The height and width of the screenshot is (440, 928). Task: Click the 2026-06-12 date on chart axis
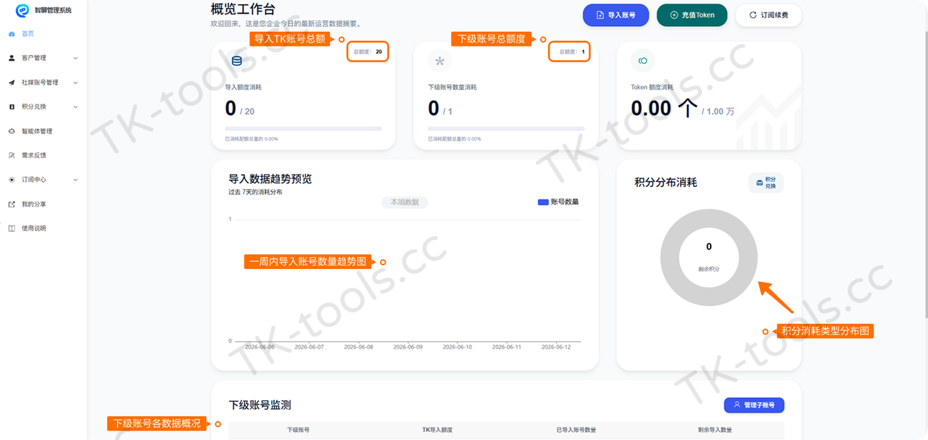[x=557, y=347]
